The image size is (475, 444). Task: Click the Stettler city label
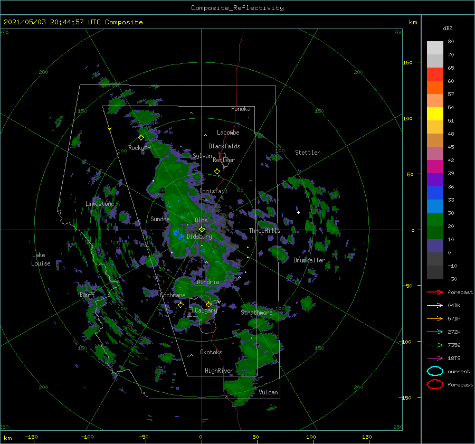pos(308,153)
